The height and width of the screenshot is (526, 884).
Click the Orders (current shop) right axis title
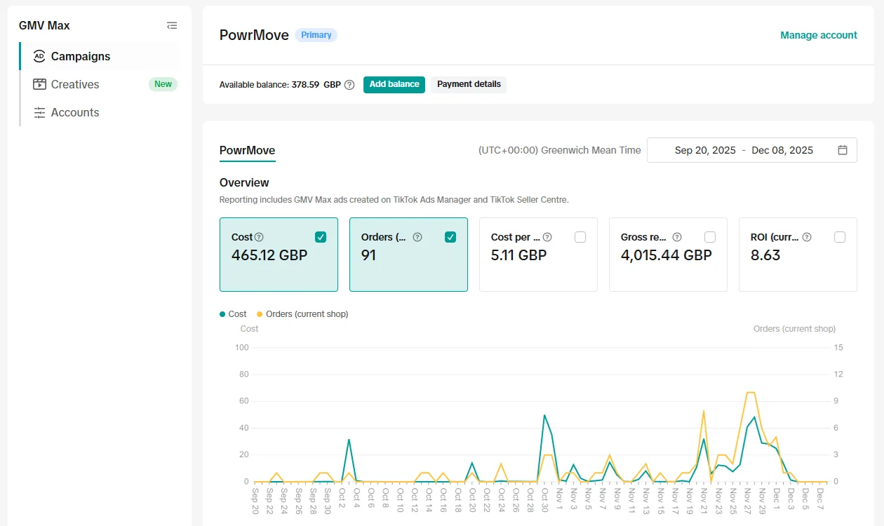tap(794, 329)
